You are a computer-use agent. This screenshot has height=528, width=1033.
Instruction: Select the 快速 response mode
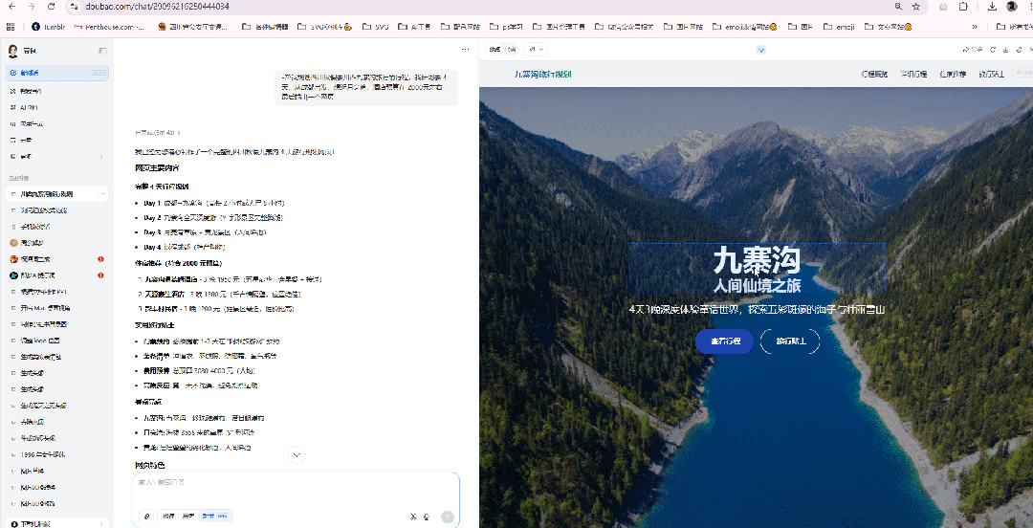(x=169, y=517)
